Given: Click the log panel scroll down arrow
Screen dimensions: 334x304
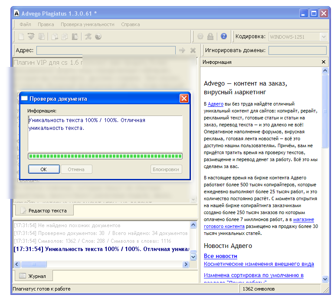Looking at the screenshot, I should click(193, 257).
